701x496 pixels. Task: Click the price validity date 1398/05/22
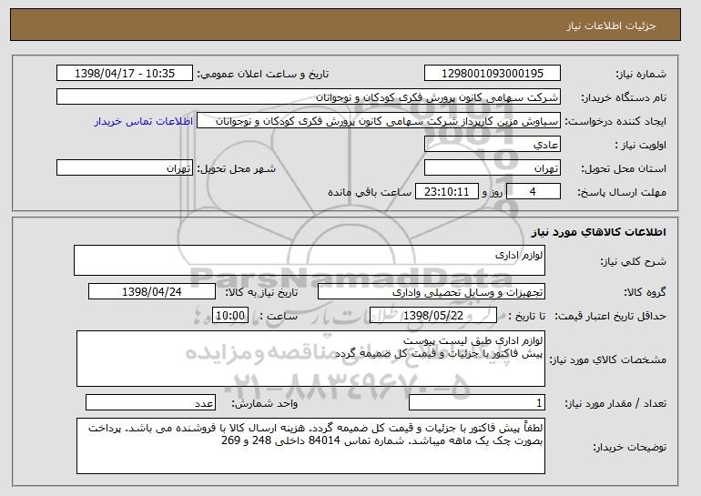tap(433, 316)
